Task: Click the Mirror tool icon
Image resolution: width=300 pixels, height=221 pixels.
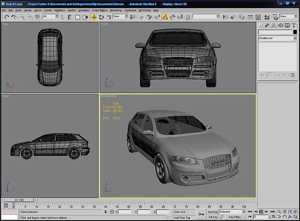Action: click(225, 18)
